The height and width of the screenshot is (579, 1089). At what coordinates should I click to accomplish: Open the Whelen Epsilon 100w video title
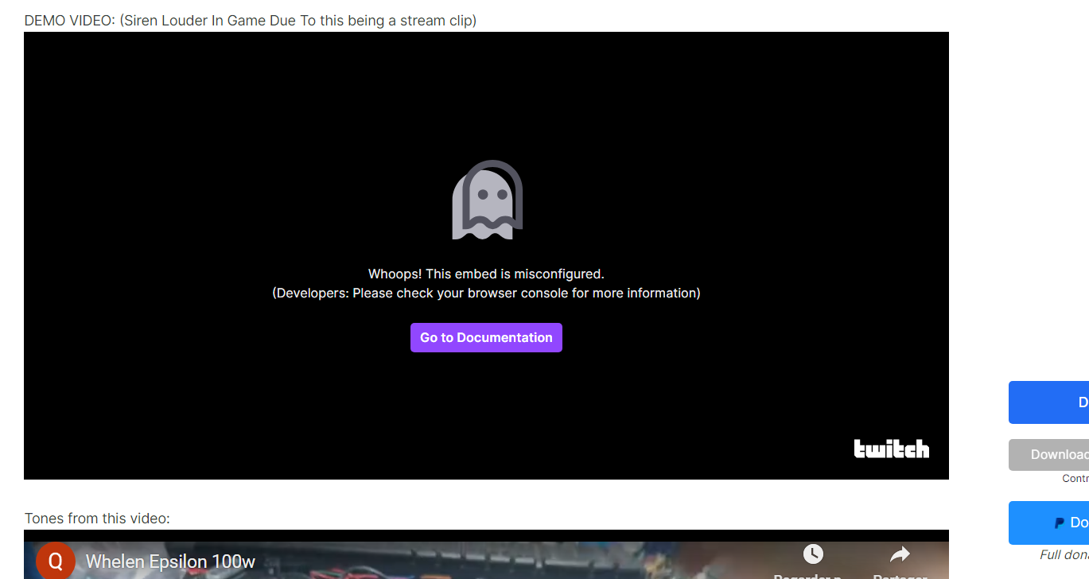click(x=170, y=562)
